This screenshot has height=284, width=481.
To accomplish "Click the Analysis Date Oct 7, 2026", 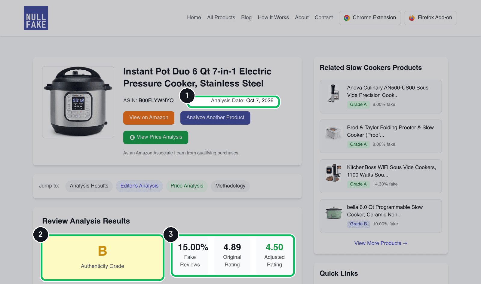I will (x=242, y=100).
